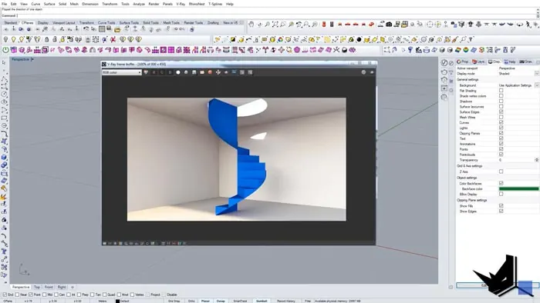Viewport: 540px width, 303px height.
Task: Click the save image icon in V-Ray frame buffer
Action: [x=194, y=72]
